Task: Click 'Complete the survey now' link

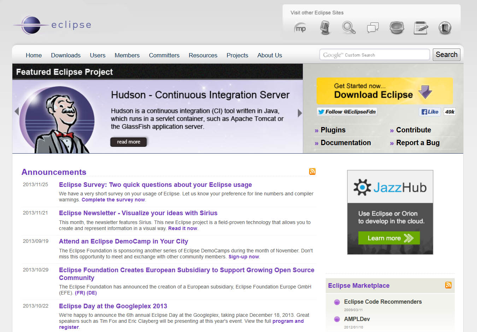Action: coord(113,200)
